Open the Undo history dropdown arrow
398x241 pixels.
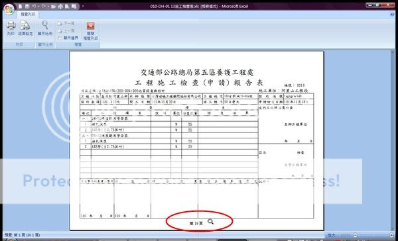(38, 6)
